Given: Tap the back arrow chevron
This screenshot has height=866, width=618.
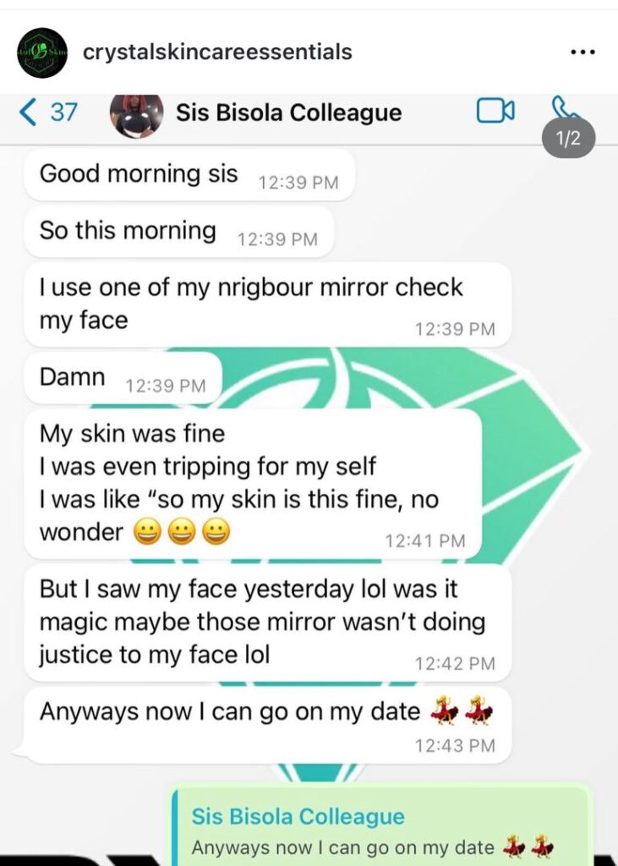Looking at the screenshot, I should [28, 112].
